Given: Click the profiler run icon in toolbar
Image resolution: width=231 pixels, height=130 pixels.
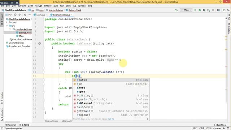Looking at the screenshot, I should click(x=209, y=10).
